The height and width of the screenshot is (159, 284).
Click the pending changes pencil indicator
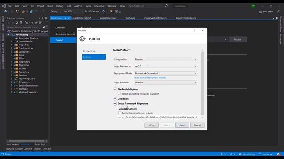[233, 154]
